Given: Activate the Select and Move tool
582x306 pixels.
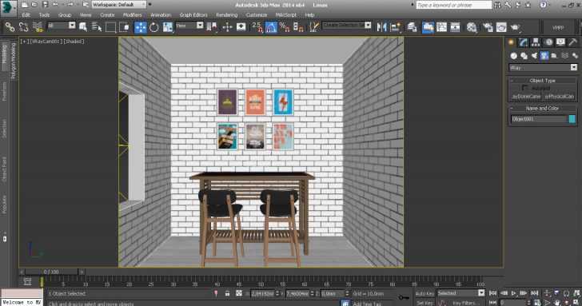Looking at the screenshot, I should (x=141, y=27).
